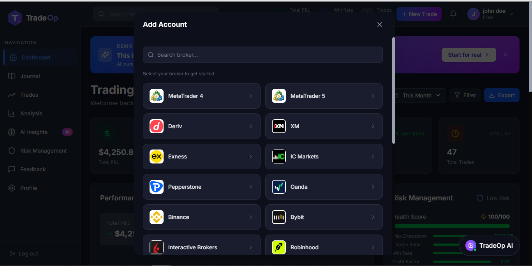This screenshot has width=532, height=266.
Task: Select the Robinhood feather icon
Action: pos(279,247)
